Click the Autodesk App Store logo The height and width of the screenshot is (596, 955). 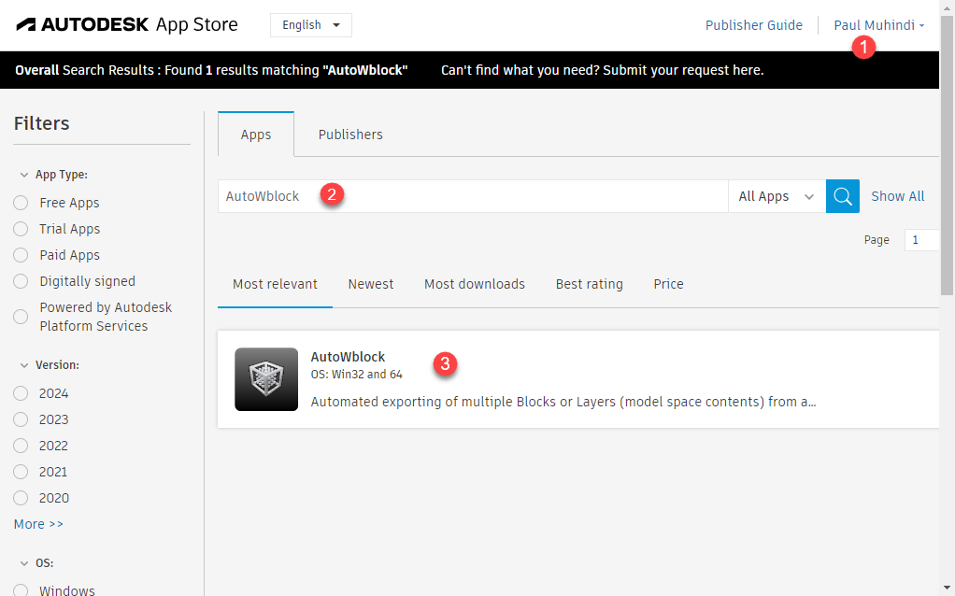[127, 25]
